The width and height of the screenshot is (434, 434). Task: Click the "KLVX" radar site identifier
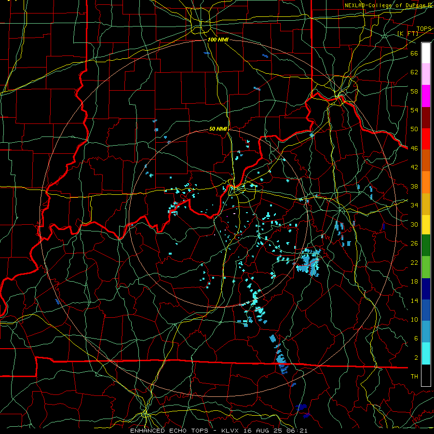pos(231,431)
